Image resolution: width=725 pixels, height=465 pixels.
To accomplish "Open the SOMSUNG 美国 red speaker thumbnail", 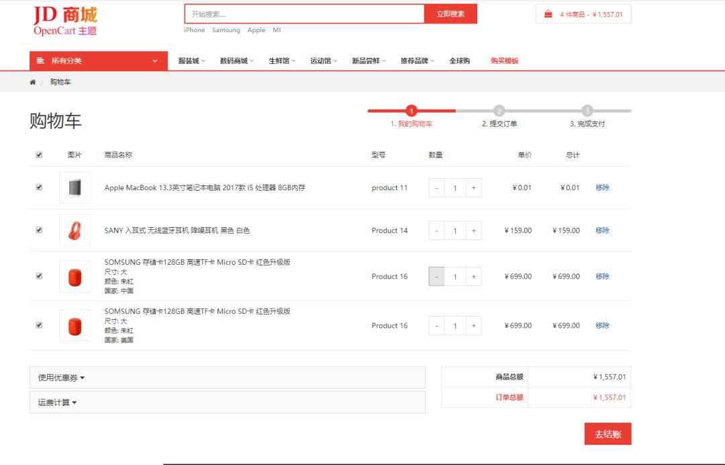I will pyautogui.click(x=75, y=326).
